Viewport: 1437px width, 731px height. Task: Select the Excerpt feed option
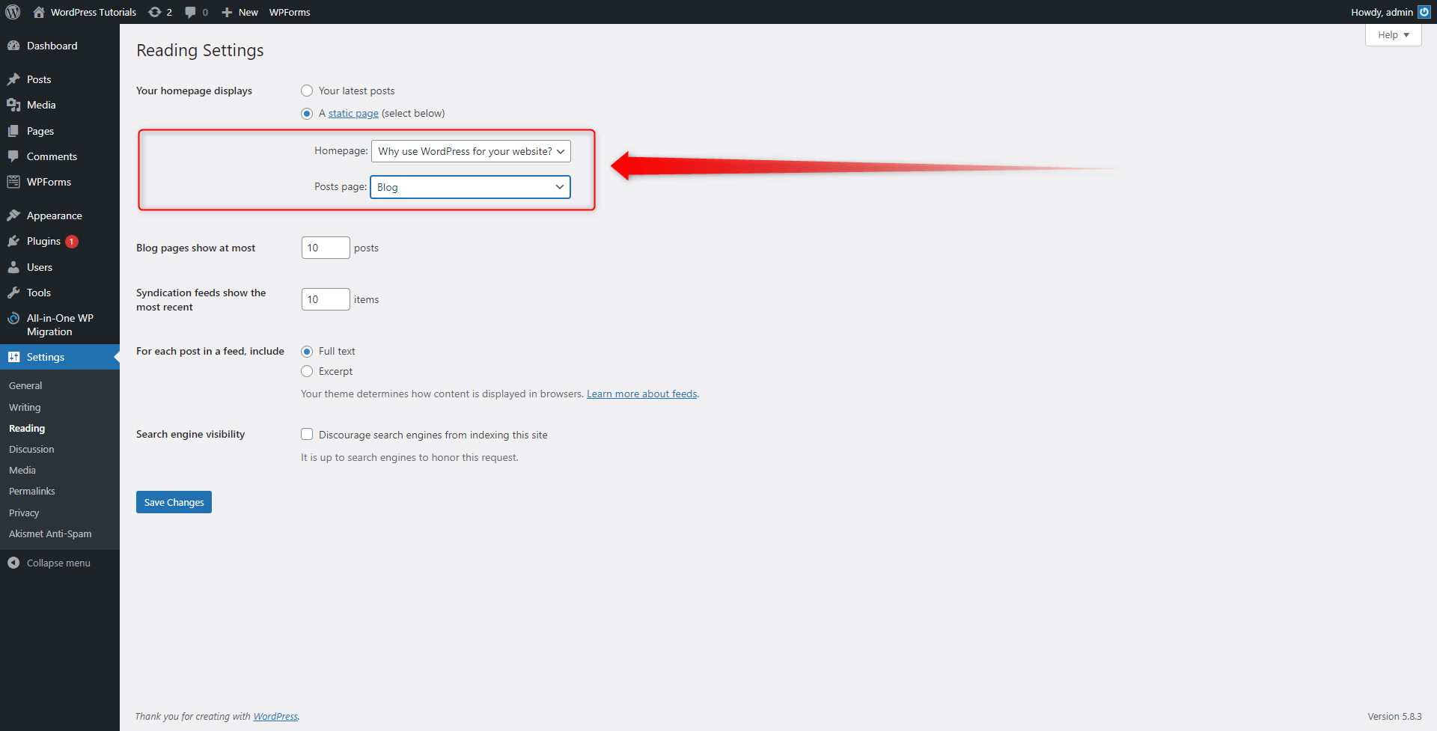pos(307,371)
